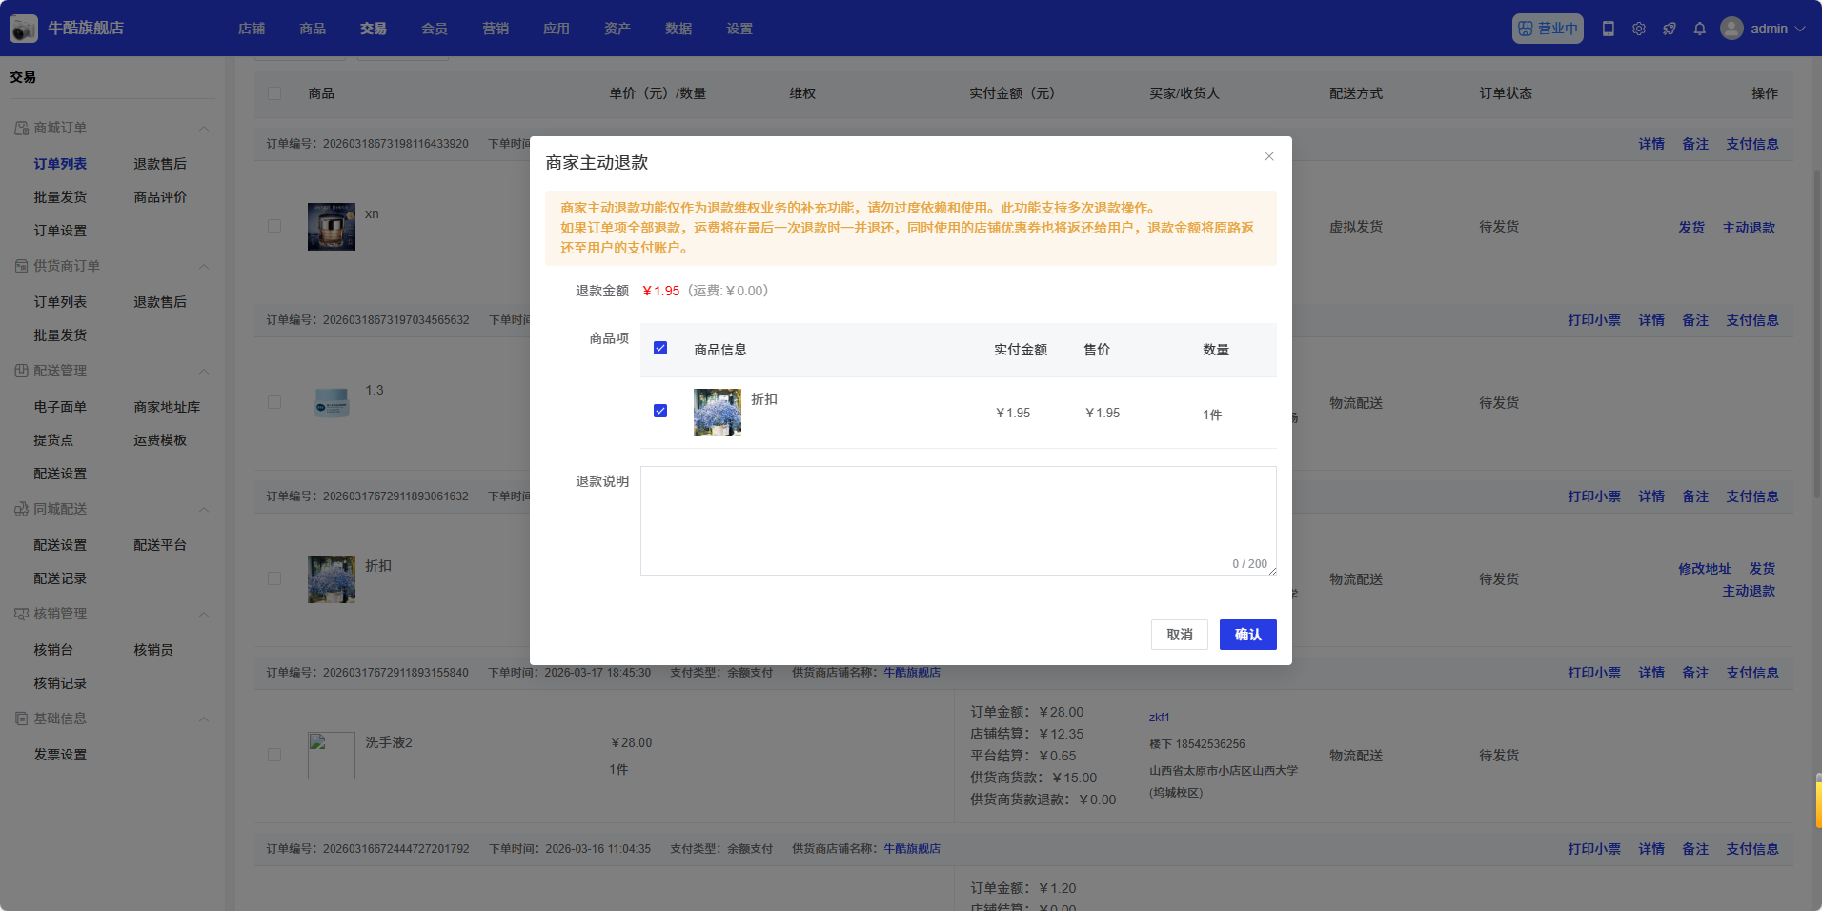Open the 营销 top menu

[x=496, y=29]
